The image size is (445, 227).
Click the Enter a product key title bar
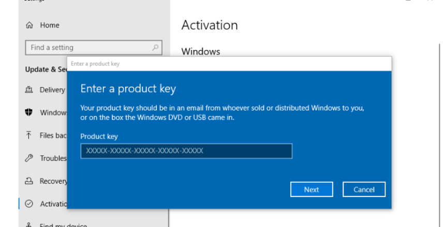(228, 64)
